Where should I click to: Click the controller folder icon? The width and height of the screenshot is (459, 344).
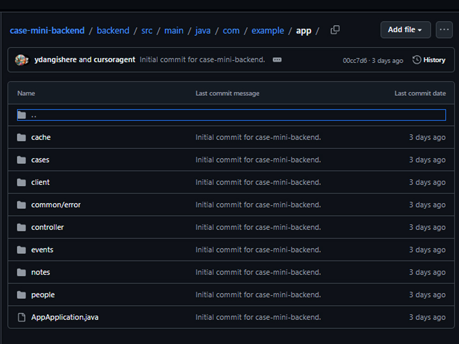(22, 227)
